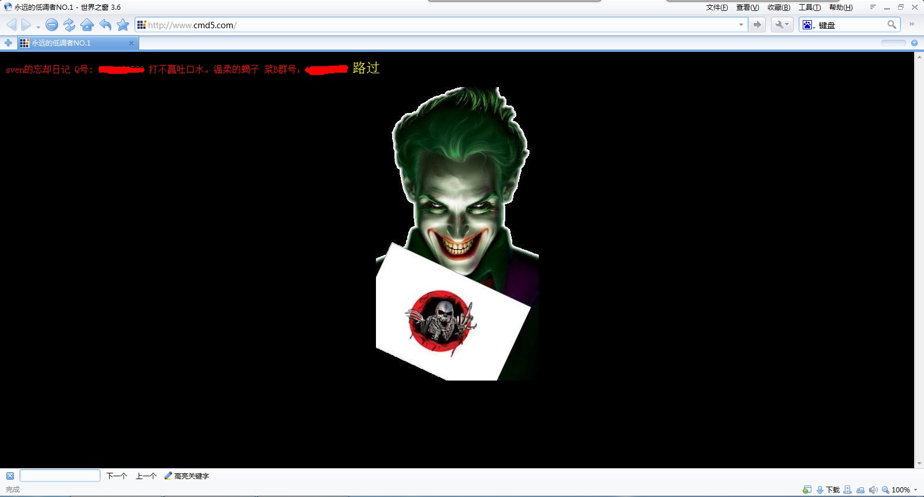Open the 查看(V) menu
Image resolution: width=924 pixels, height=497 pixels.
(747, 7)
